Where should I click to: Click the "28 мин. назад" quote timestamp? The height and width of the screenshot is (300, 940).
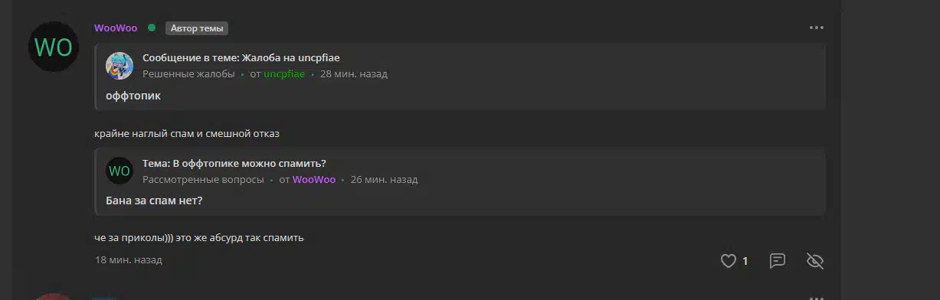[x=354, y=74]
